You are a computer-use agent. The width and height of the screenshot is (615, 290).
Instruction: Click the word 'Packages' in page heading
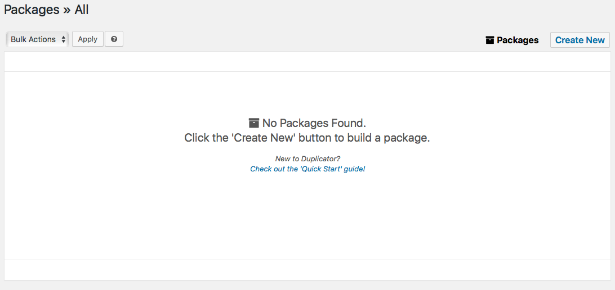32,10
